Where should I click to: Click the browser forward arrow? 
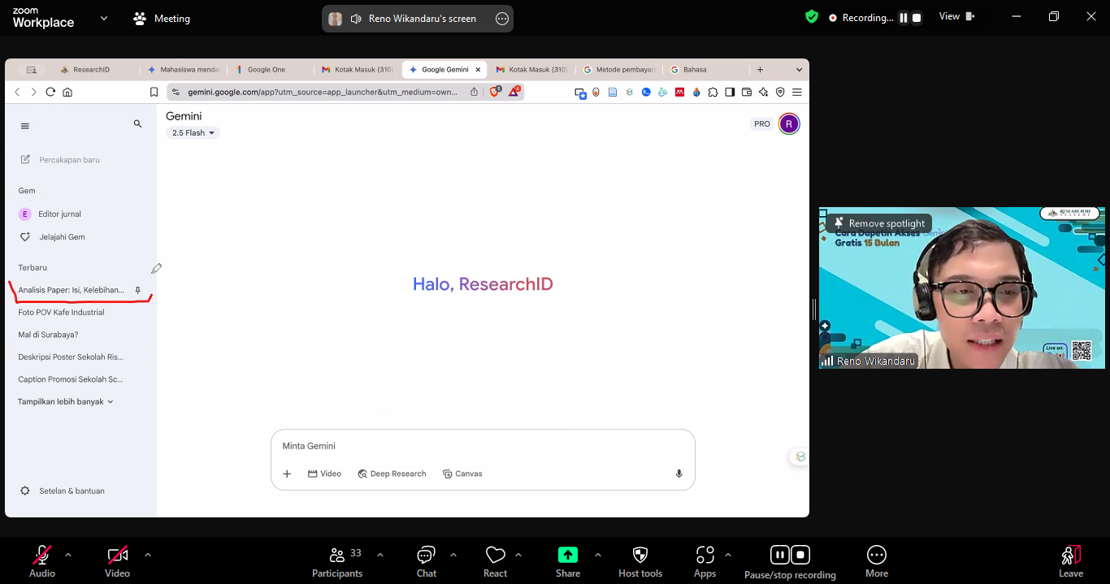pyautogui.click(x=33, y=93)
